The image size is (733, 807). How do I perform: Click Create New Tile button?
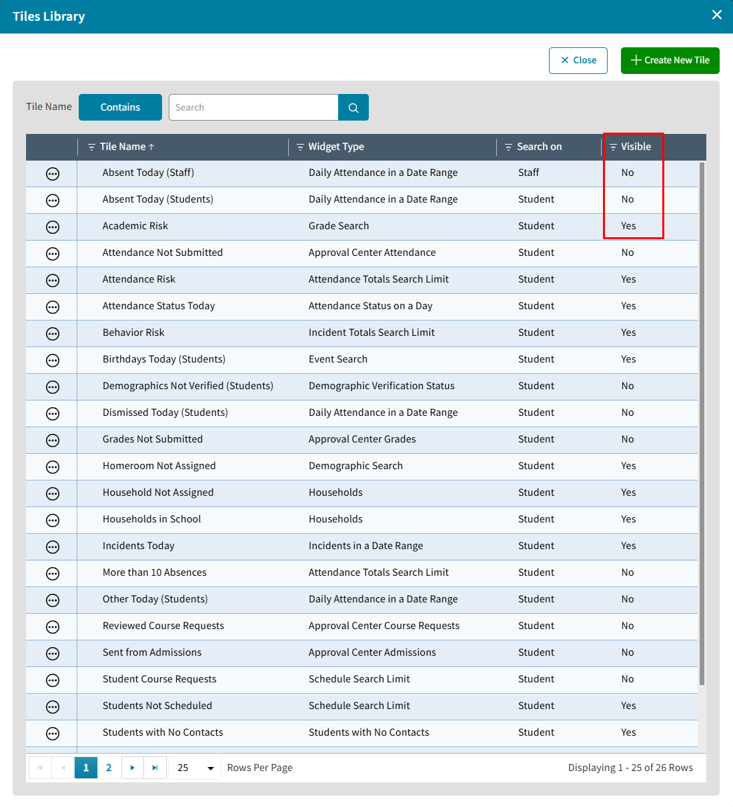pos(670,61)
